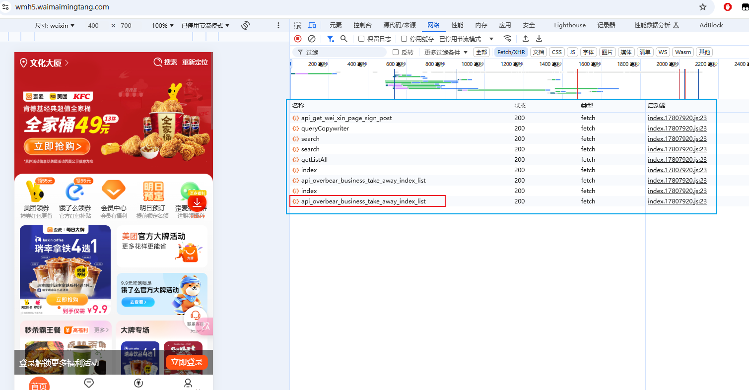Open site information icon in address bar
The height and width of the screenshot is (390, 749).
5,7
